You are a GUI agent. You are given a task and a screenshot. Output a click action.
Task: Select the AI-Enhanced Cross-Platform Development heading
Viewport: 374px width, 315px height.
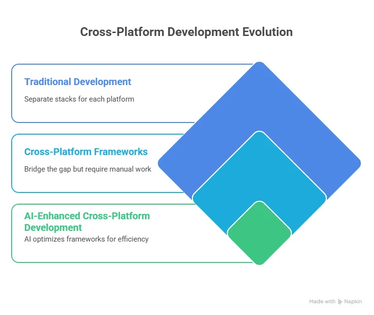pyautogui.click(x=87, y=222)
